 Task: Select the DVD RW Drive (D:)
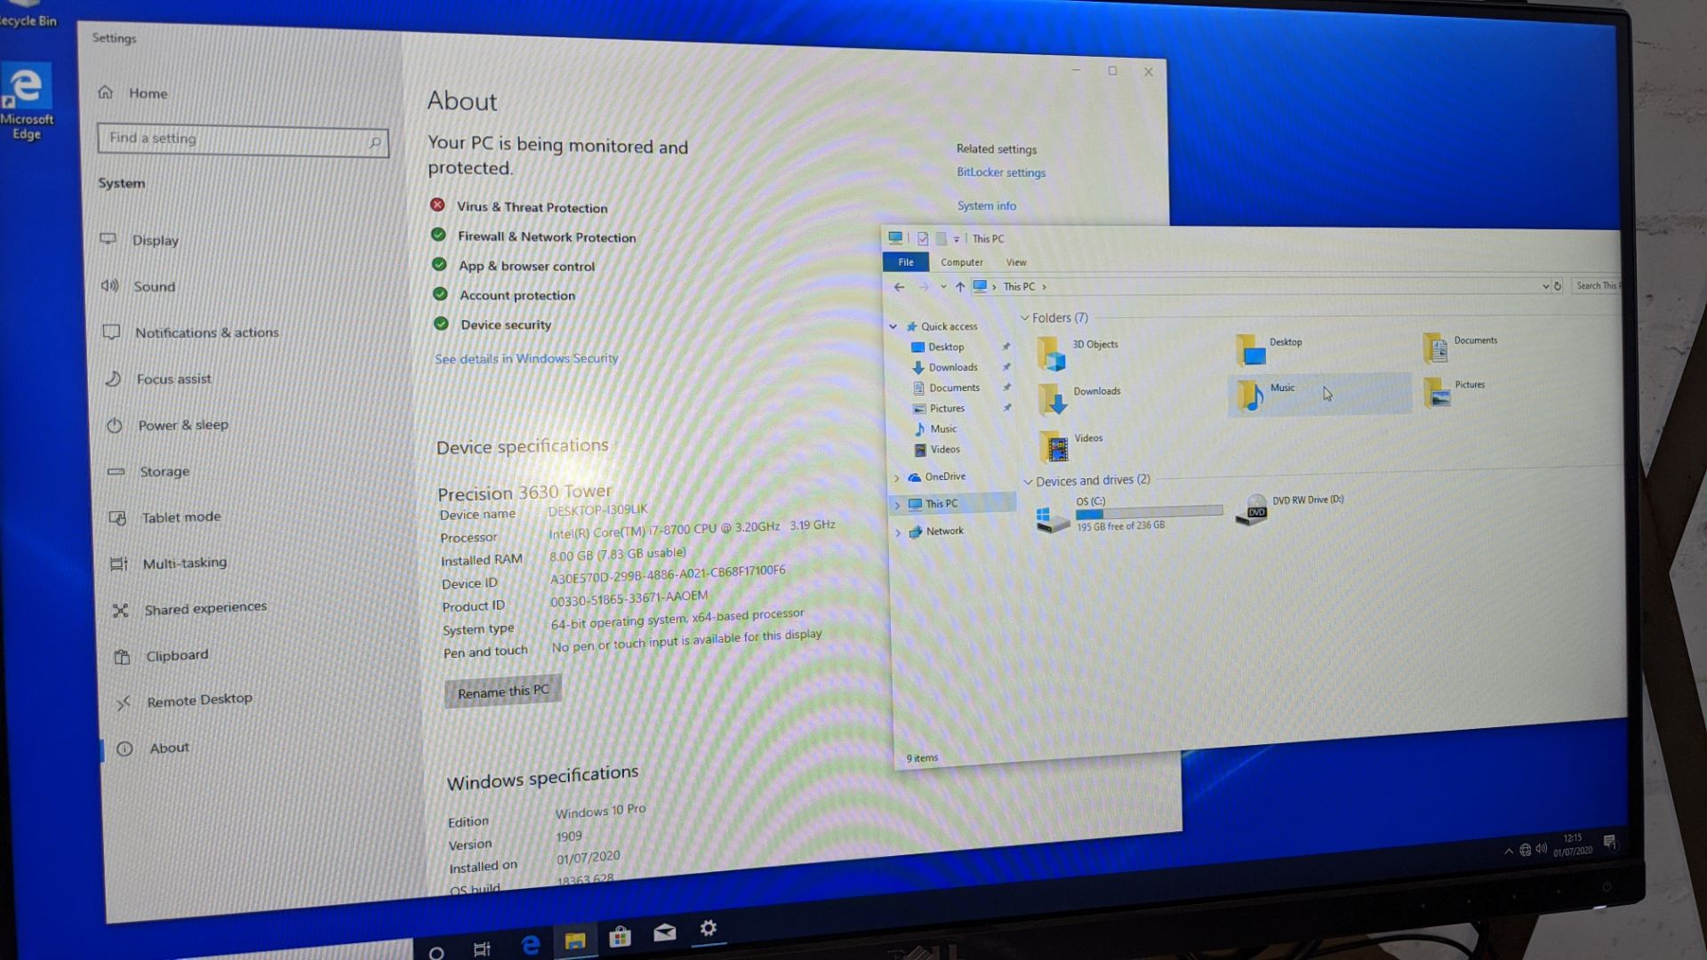tap(1289, 509)
